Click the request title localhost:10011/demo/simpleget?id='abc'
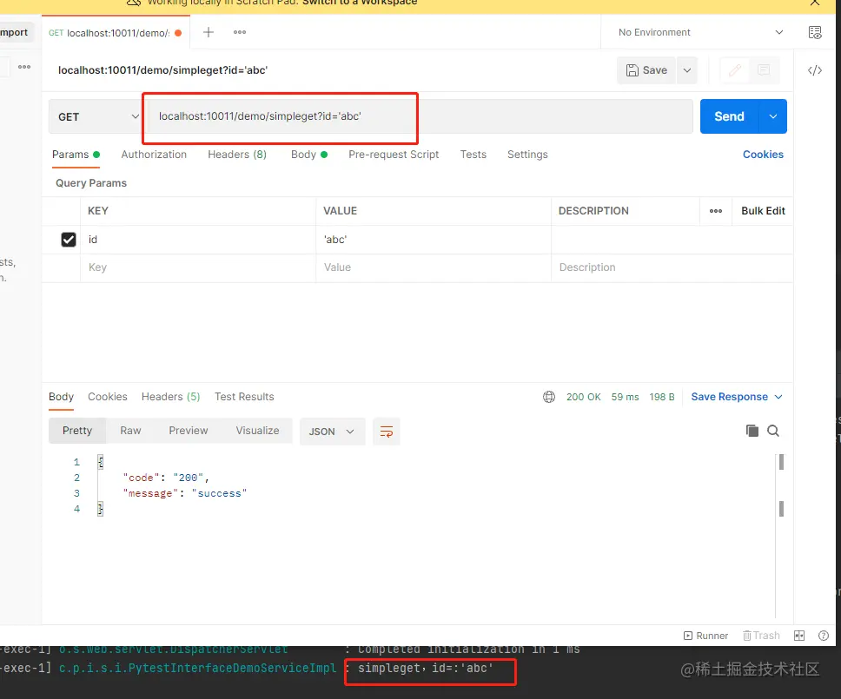The width and height of the screenshot is (841, 699). [x=162, y=70]
